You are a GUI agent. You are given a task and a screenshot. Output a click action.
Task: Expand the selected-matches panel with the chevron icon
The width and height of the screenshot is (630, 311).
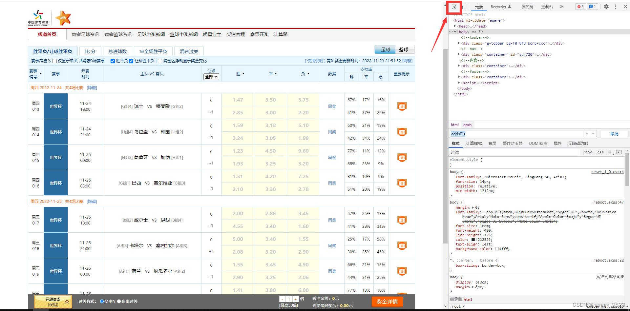tap(67, 302)
